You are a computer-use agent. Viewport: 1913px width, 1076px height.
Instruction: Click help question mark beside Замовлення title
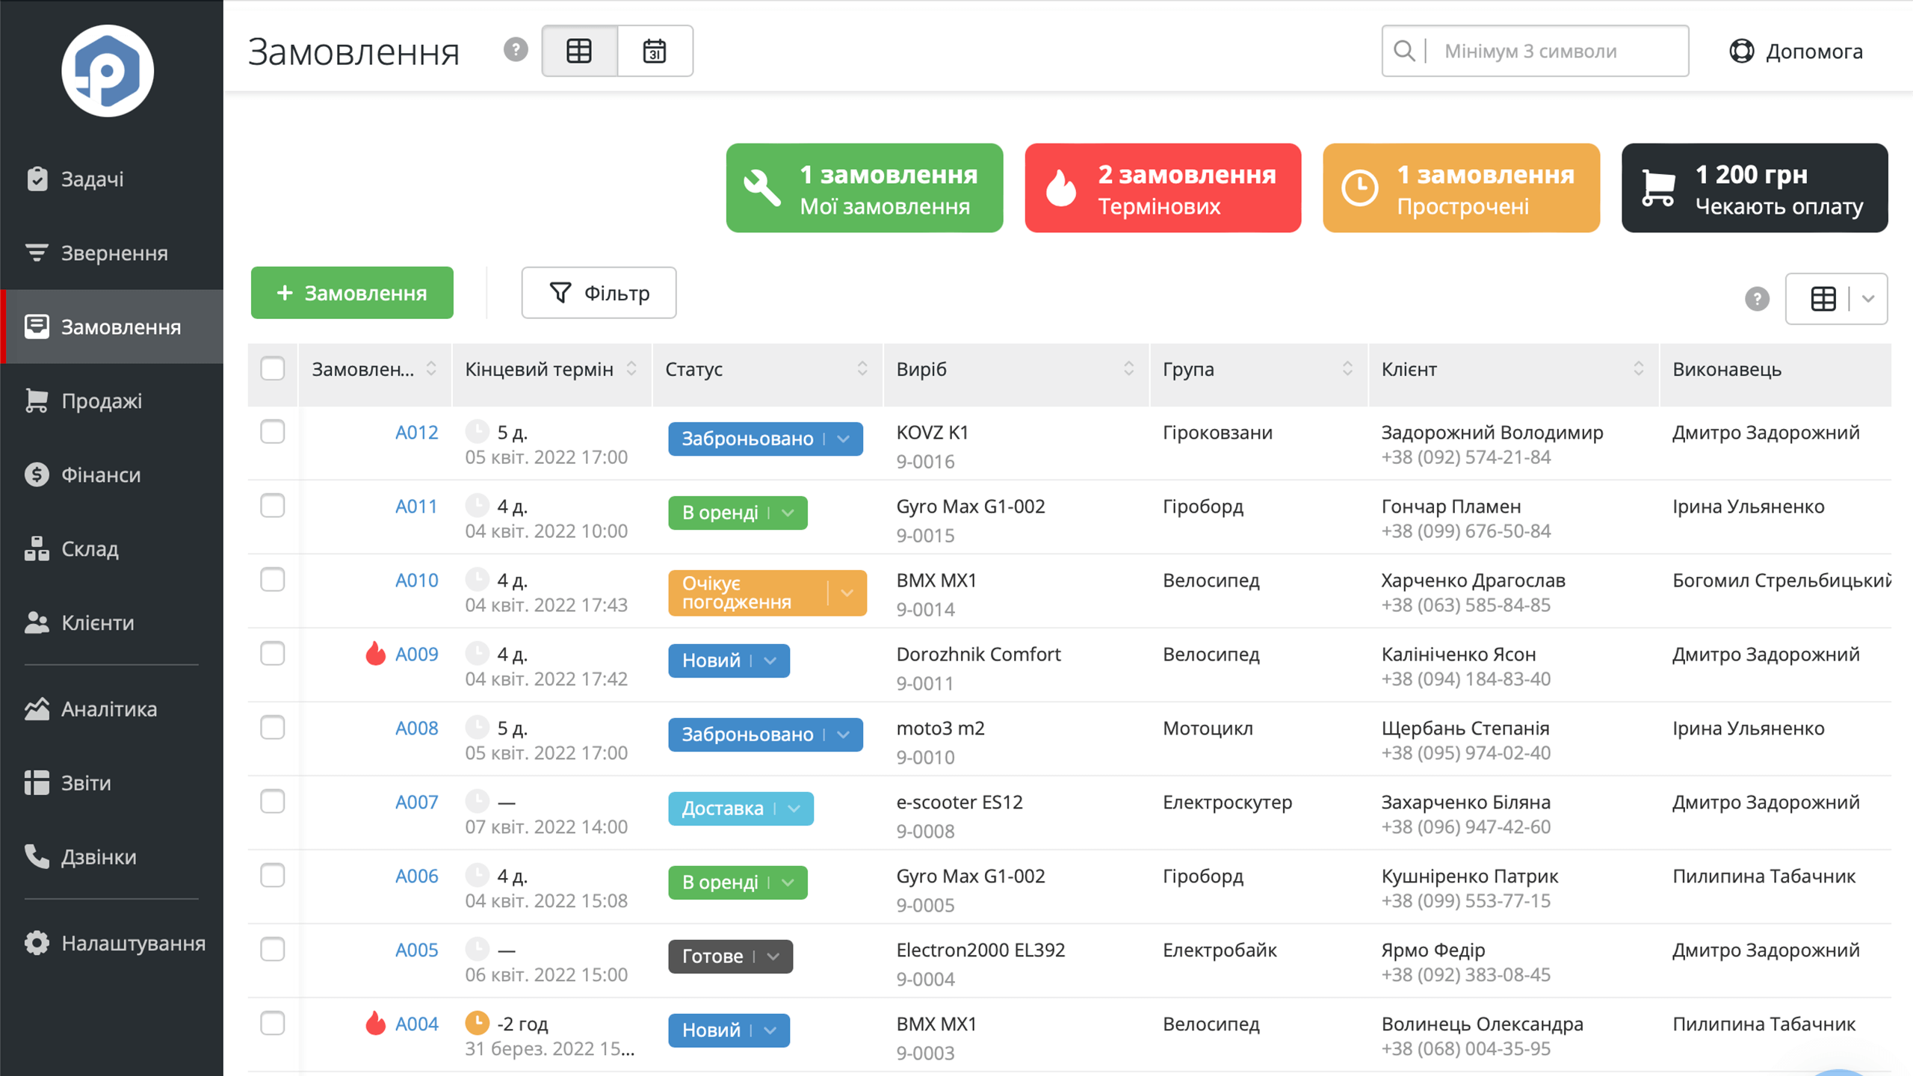(516, 50)
